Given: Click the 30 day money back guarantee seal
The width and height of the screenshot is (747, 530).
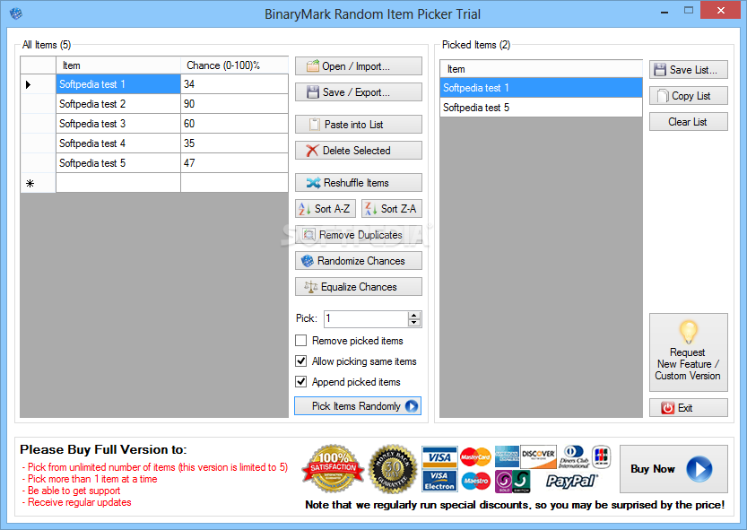Looking at the screenshot, I should click(393, 469).
